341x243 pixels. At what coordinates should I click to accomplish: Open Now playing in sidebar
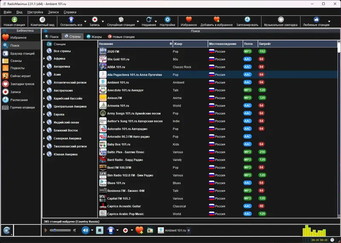(20, 76)
